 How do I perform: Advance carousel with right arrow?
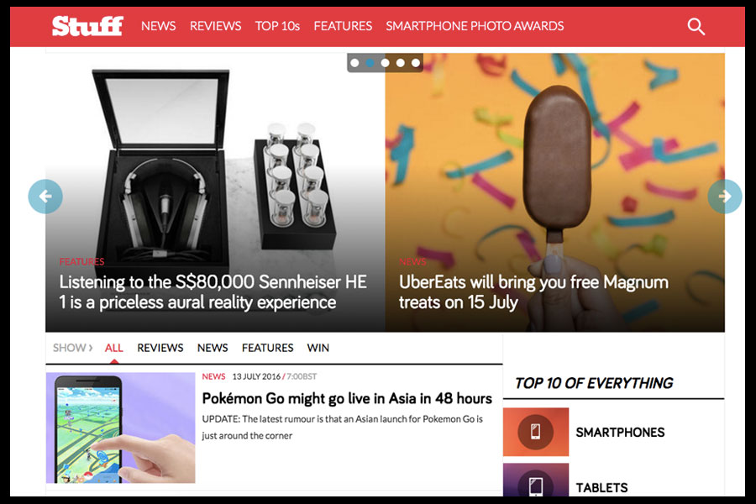point(725,197)
